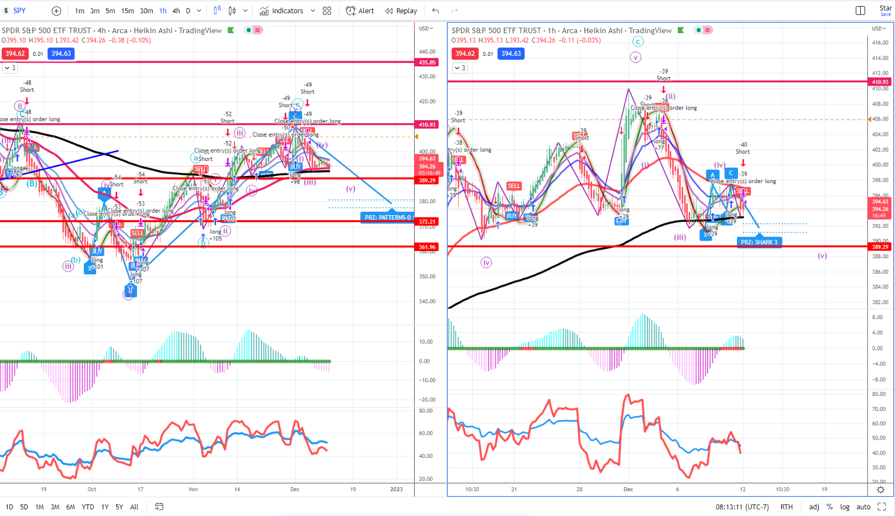Select the 15m timeframe
The image size is (895, 516).
point(128,11)
